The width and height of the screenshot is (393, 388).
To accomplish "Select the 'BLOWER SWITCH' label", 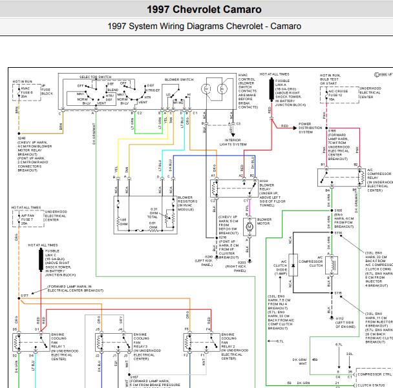I will coord(179,79).
